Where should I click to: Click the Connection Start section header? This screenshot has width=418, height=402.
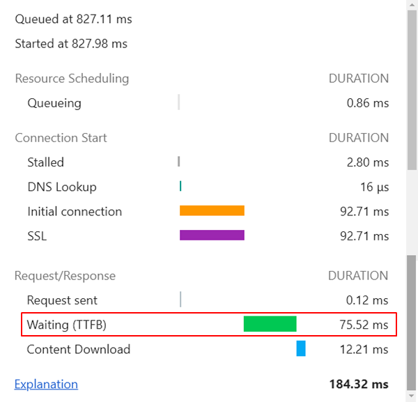(x=61, y=138)
